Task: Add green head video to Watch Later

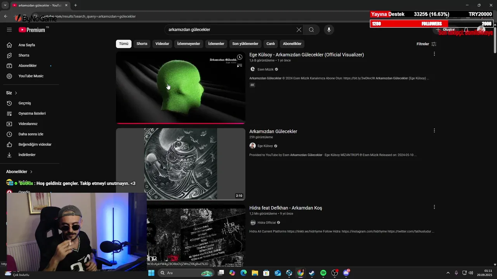Action: (x=240, y=57)
